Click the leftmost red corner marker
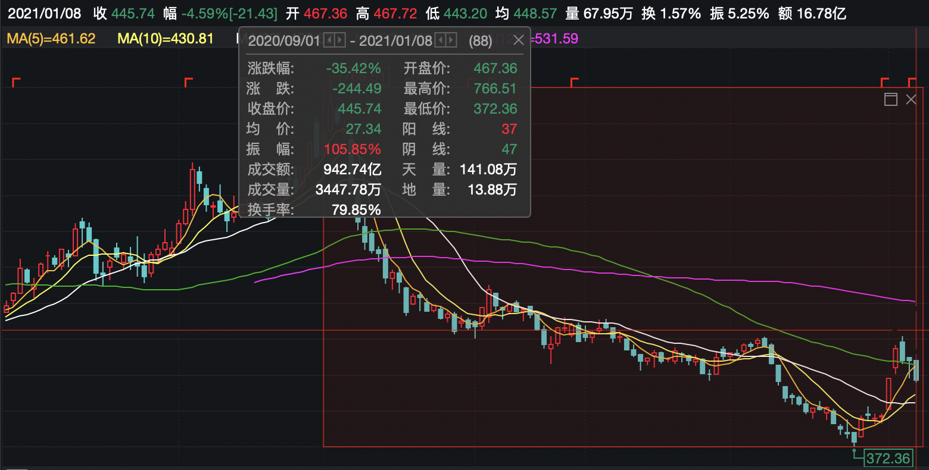929x470 pixels. (x=15, y=82)
